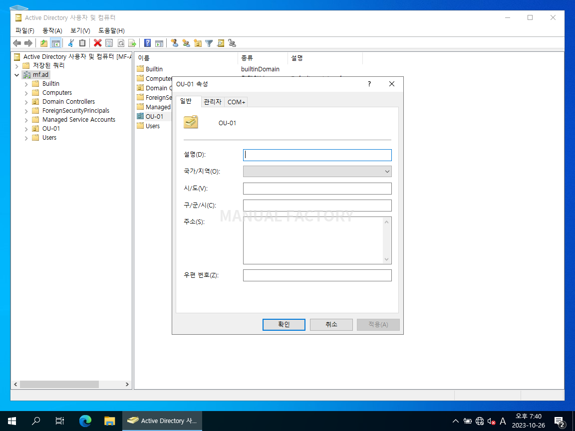
Task: Select the Users row in list pane
Action: pos(153,126)
